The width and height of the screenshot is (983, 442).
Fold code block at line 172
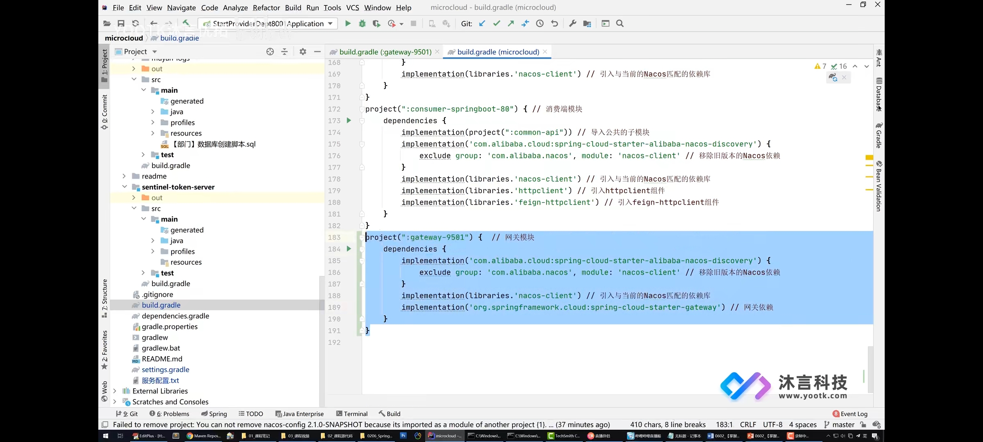coord(362,109)
